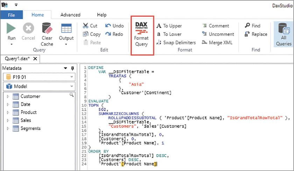Screen dimensions: 294x171
Task: Pin the Metadata pane
Action: pos(72,68)
